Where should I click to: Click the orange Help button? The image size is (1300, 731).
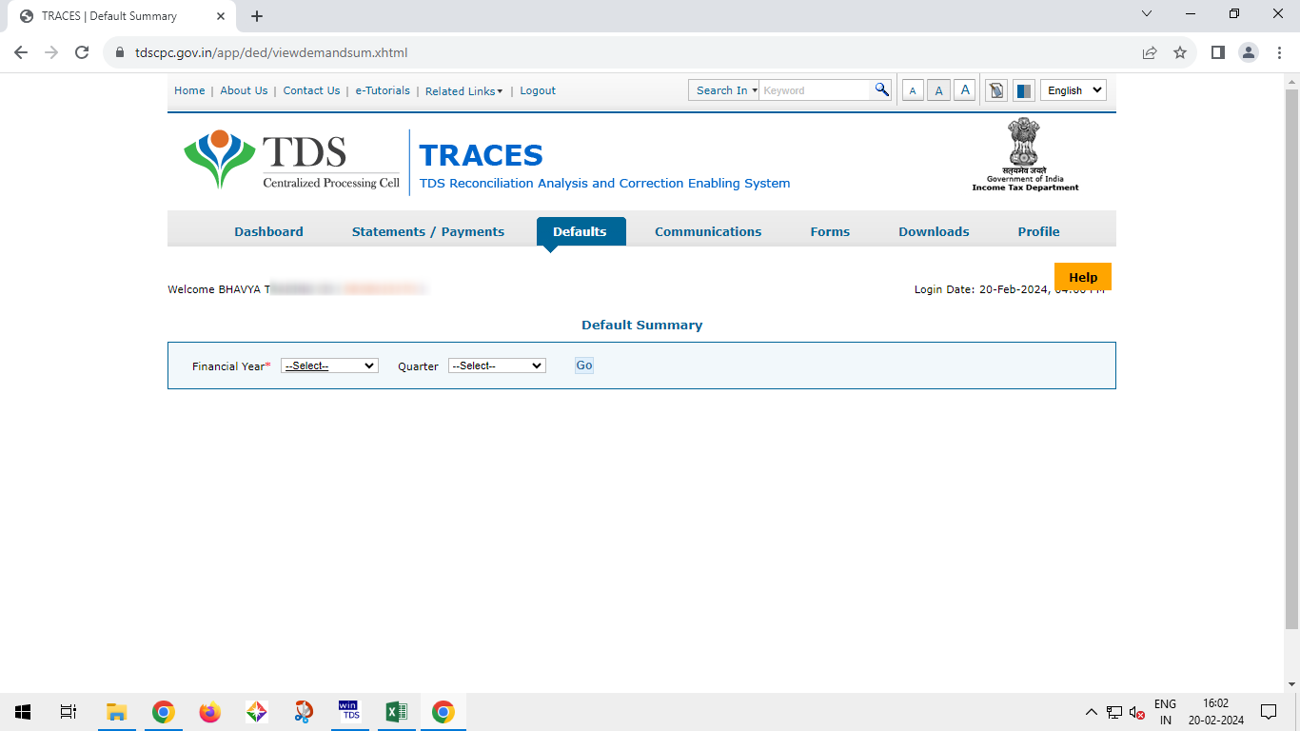pos(1082,277)
